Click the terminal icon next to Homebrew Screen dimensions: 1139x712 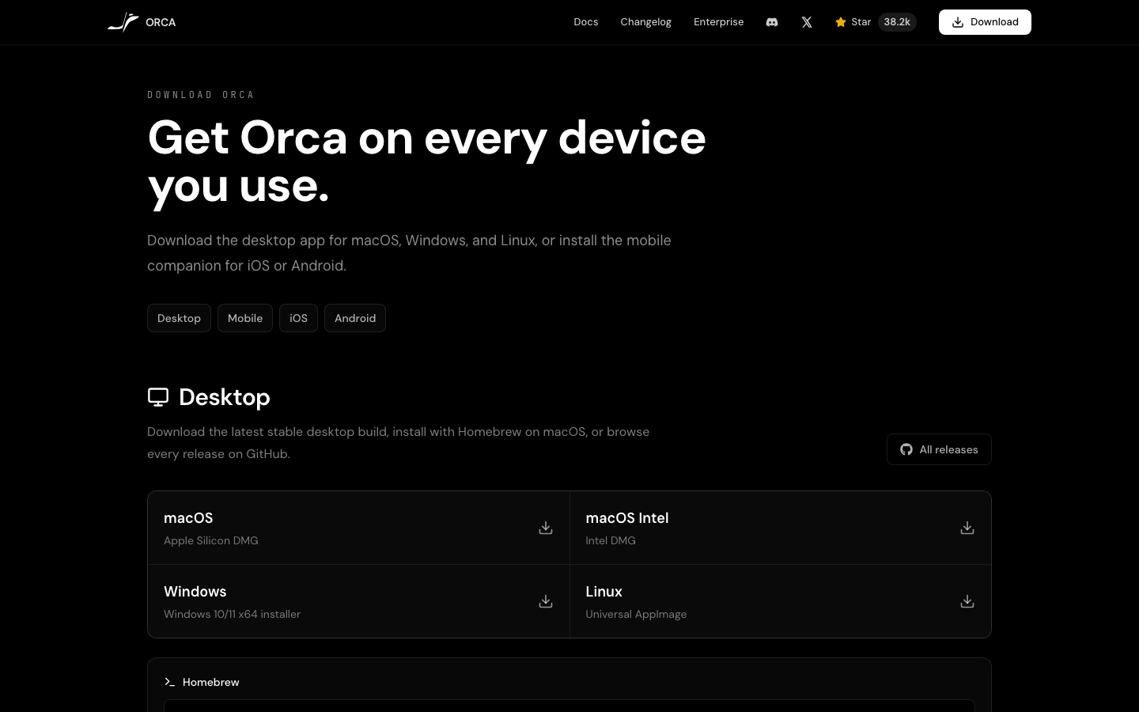[169, 682]
